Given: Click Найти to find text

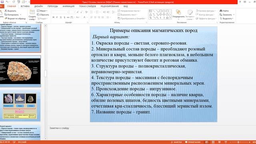Looking at the screenshot, I should pos(224,11).
